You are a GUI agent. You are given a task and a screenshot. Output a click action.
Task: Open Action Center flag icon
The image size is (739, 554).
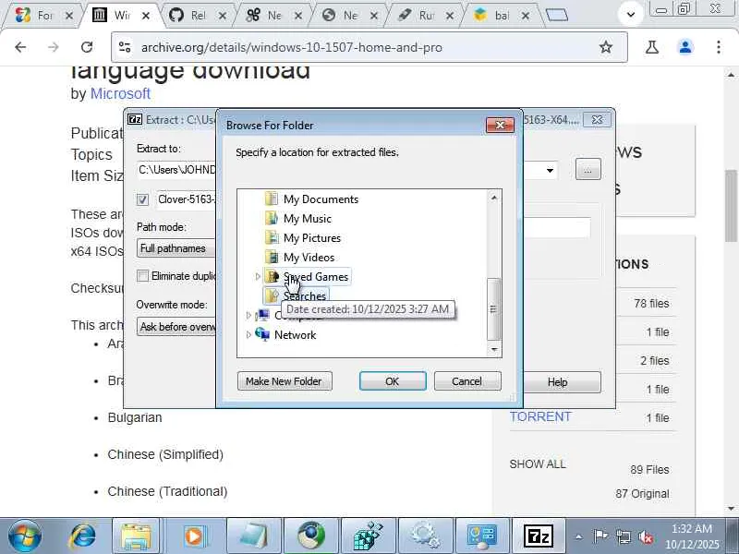(600, 536)
